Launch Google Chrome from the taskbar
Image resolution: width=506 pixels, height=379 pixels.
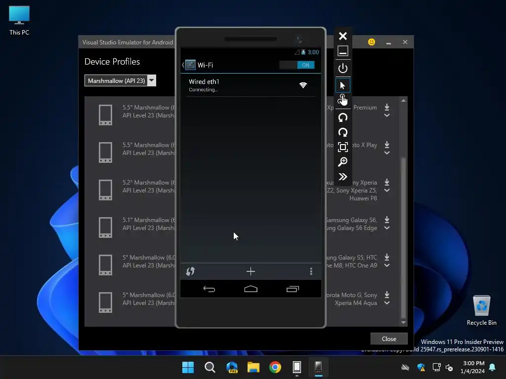point(275,367)
